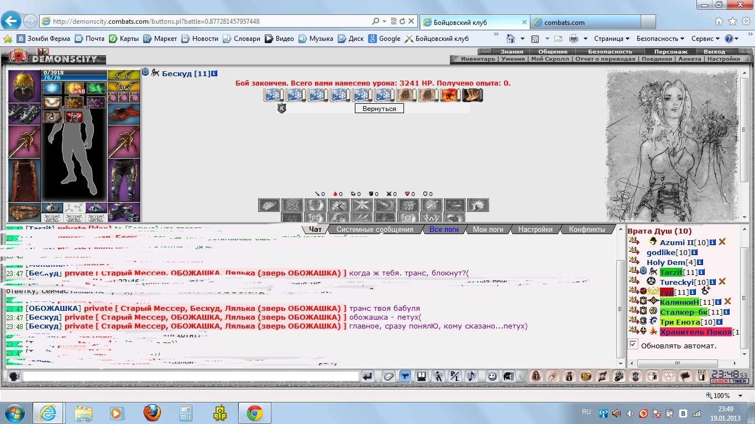Open the Все логи tab
The image size is (755, 424).
click(443, 229)
